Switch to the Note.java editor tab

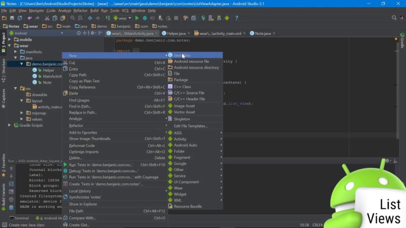click(x=263, y=33)
